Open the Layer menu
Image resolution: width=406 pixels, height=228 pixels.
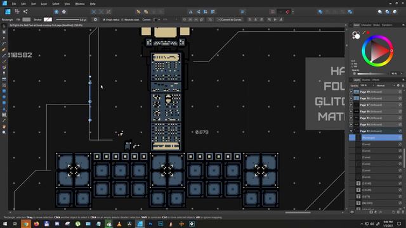click(x=44, y=4)
